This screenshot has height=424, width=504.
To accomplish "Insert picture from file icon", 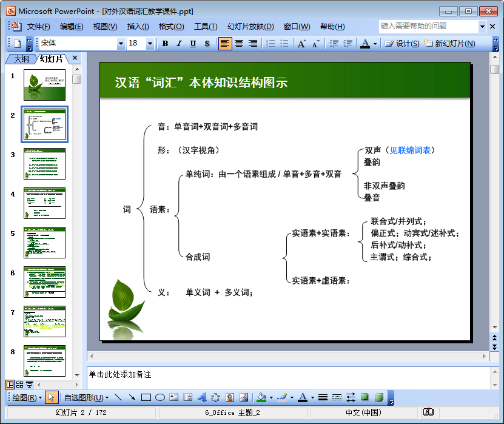I will click(244, 398).
